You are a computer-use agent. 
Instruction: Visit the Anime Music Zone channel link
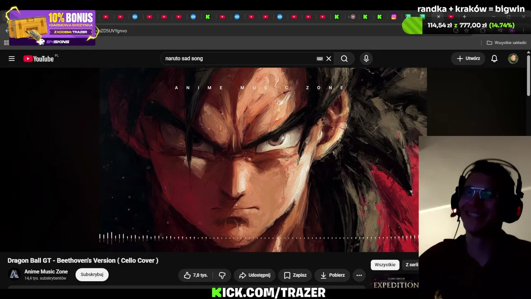pyautogui.click(x=46, y=272)
